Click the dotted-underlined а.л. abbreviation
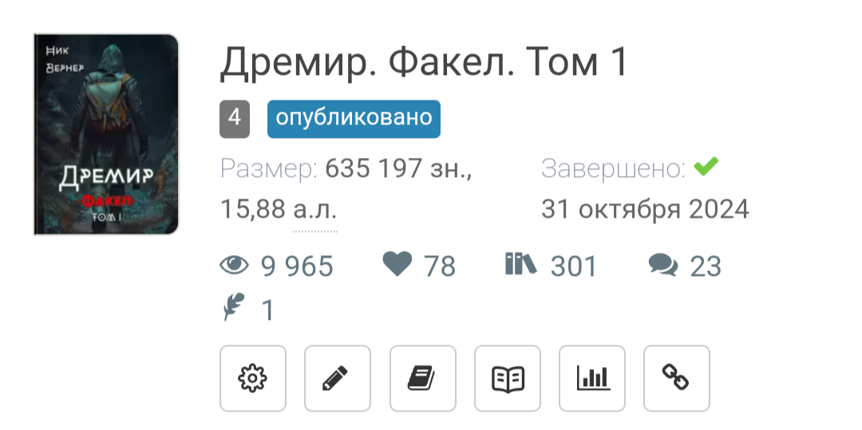Image resolution: width=862 pixels, height=430 pixels. (x=314, y=209)
